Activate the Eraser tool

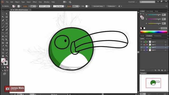(x=7, y=30)
